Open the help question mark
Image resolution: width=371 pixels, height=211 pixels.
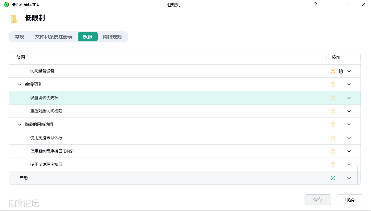click(315, 5)
